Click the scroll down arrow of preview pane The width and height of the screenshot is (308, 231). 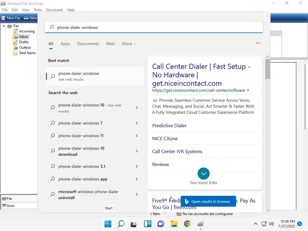[267, 210]
